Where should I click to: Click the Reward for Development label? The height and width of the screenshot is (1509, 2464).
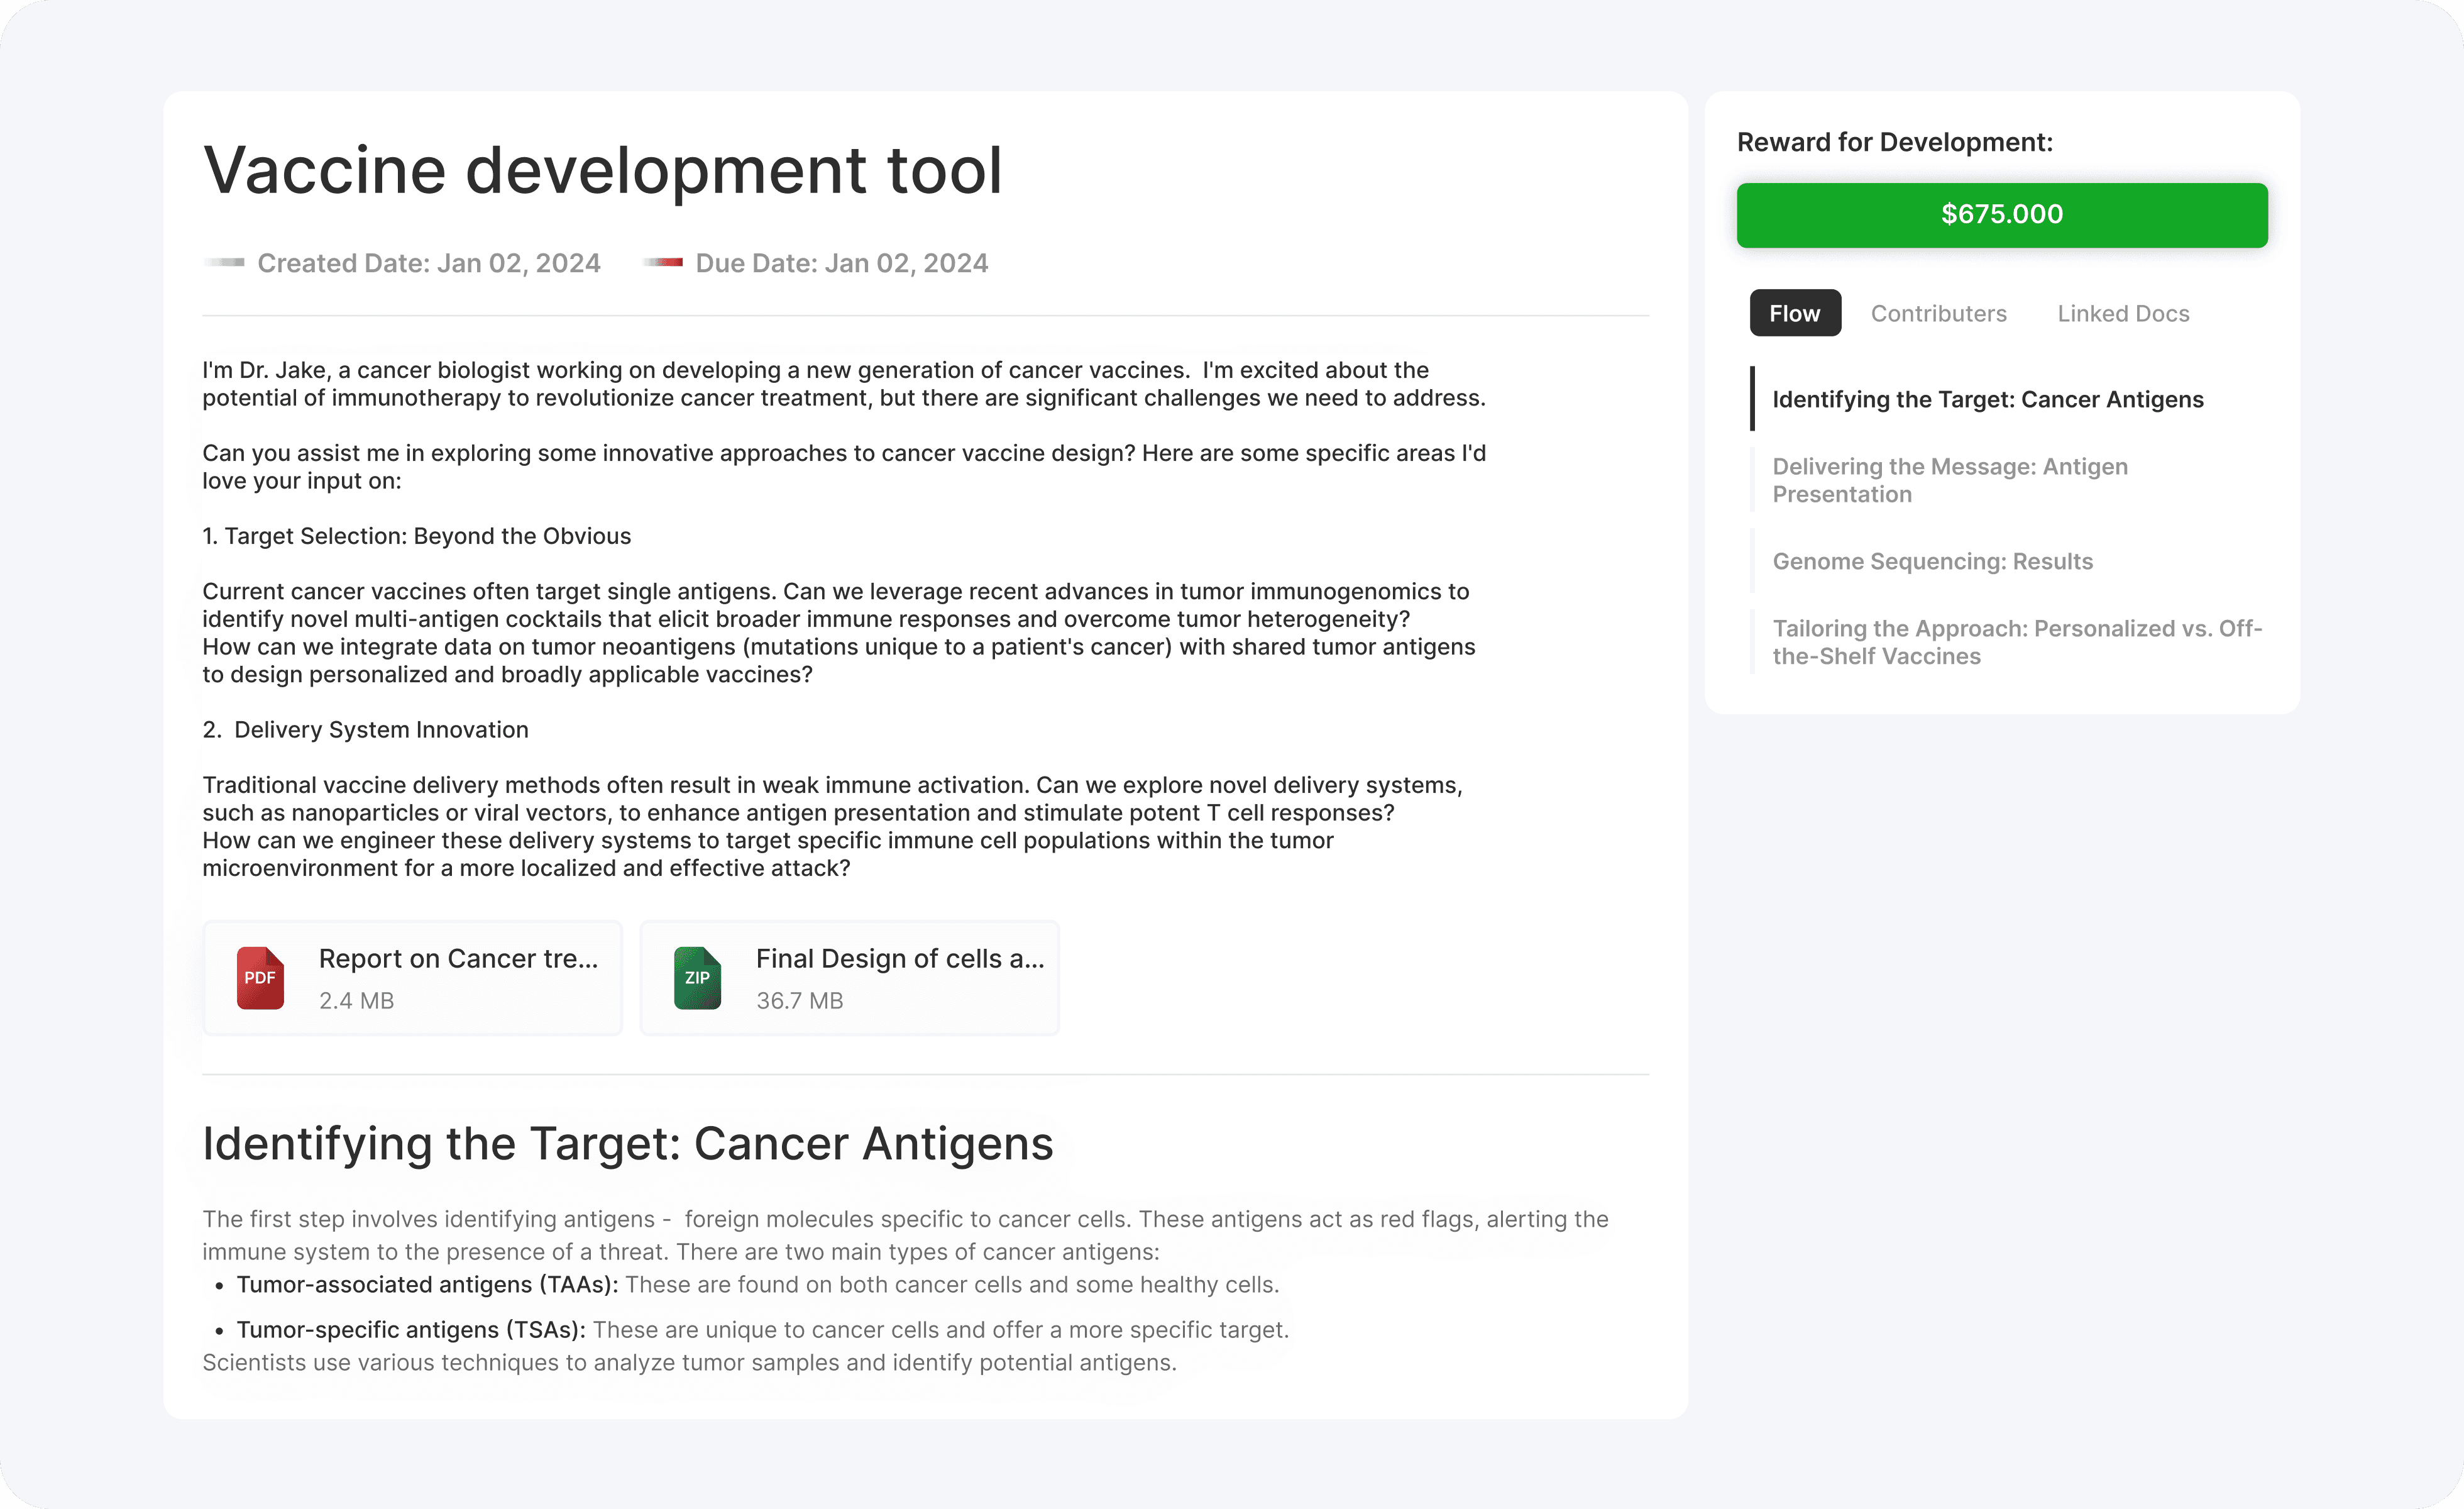click(1894, 142)
